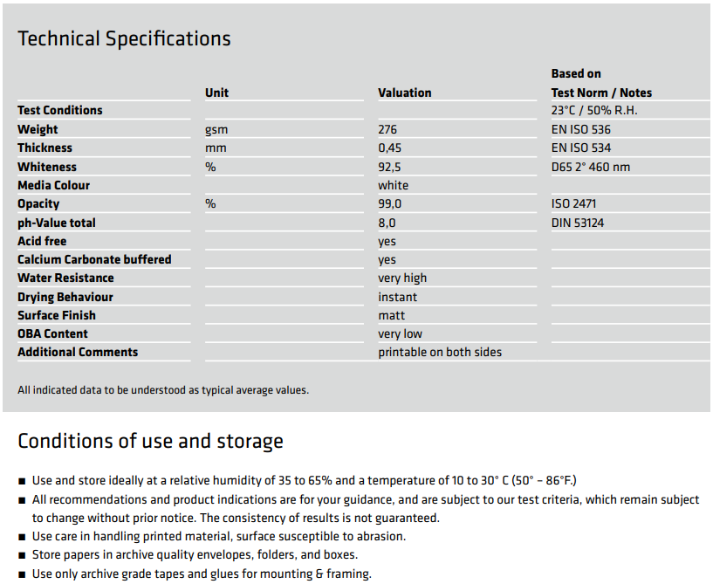The image size is (713, 584).
Task: Click the Technical Specifications heading
Action: 124,39
